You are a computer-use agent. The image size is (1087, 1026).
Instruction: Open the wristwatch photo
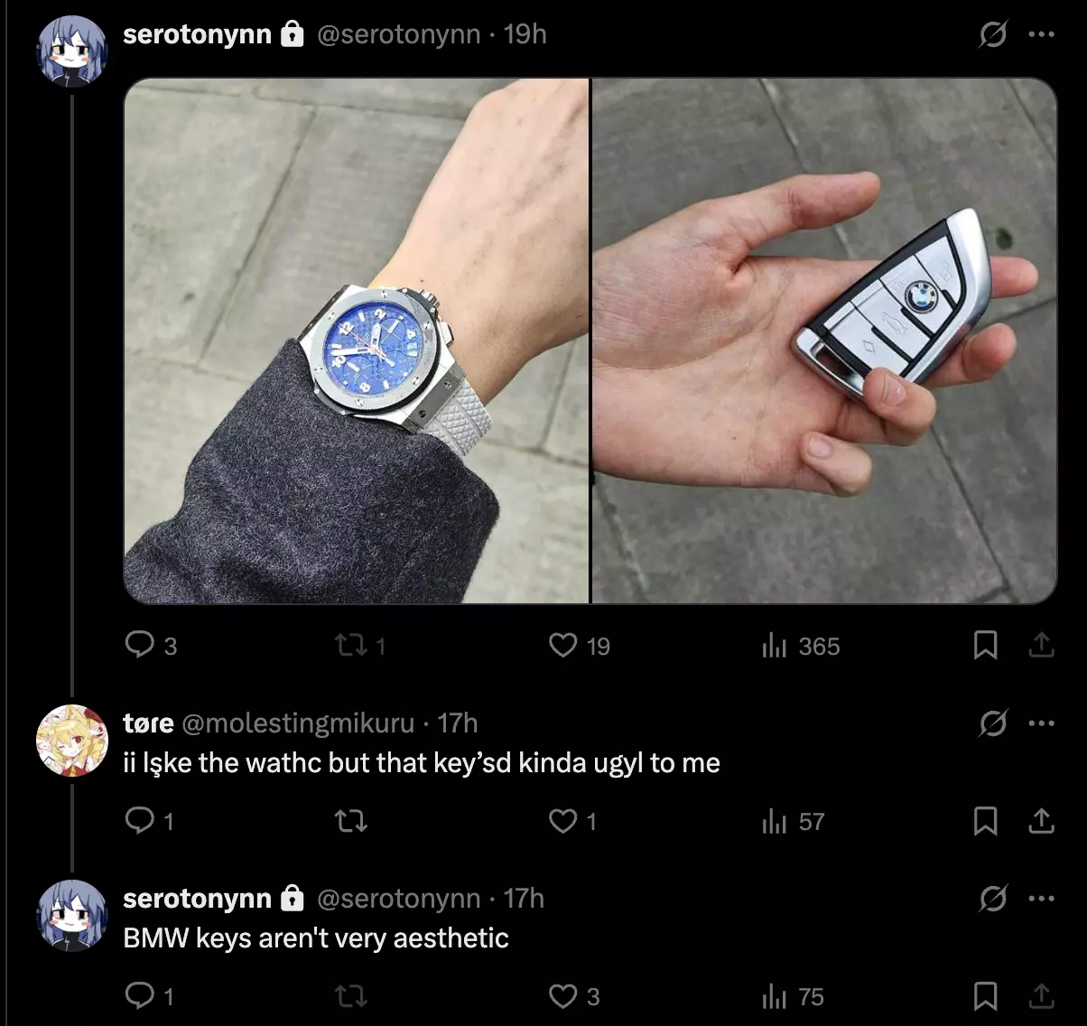tap(356, 341)
